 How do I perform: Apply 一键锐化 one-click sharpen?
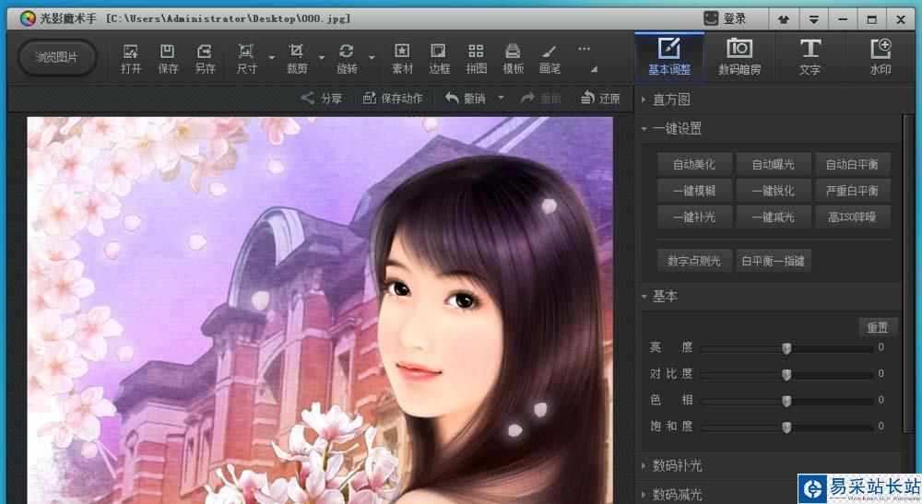coord(774,191)
